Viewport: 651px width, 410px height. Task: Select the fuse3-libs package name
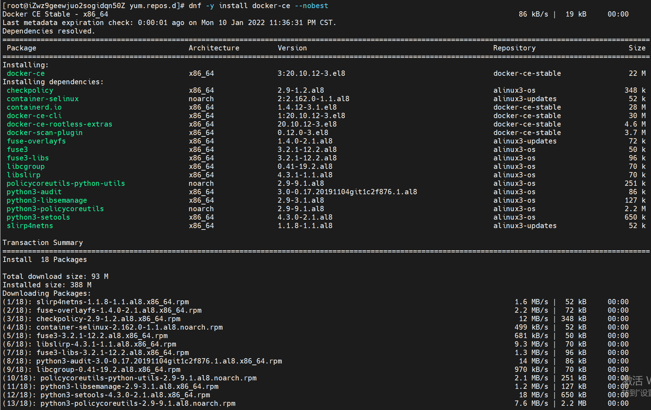(x=28, y=158)
